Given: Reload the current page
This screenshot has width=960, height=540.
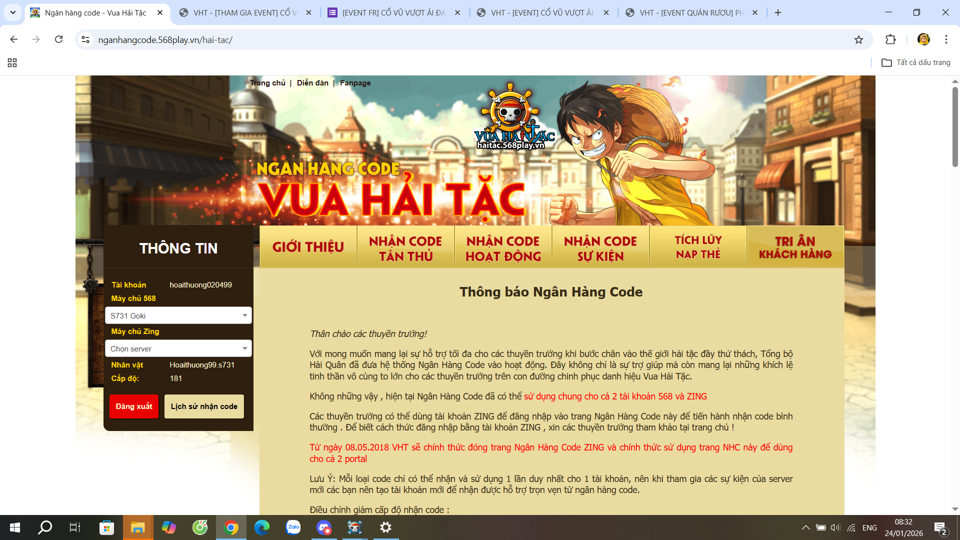Looking at the screenshot, I should click(x=58, y=39).
